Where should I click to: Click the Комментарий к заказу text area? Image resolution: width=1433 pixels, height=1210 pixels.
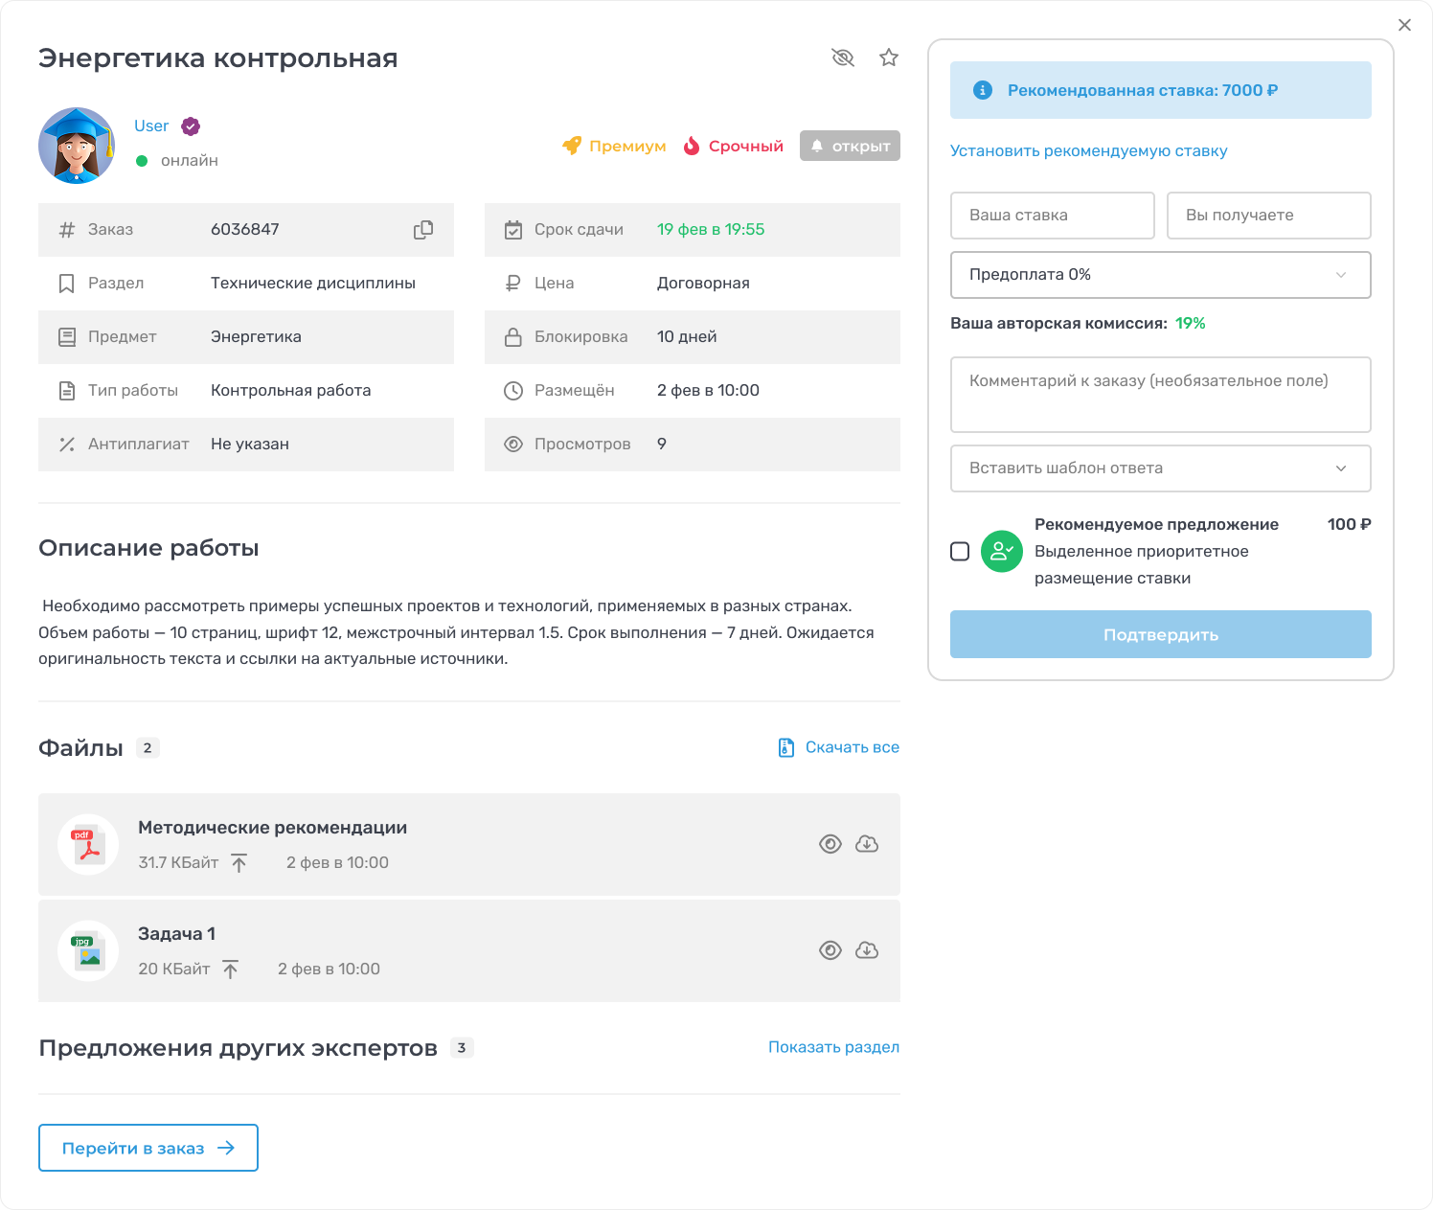pyautogui.click(x=1160, y=395)
